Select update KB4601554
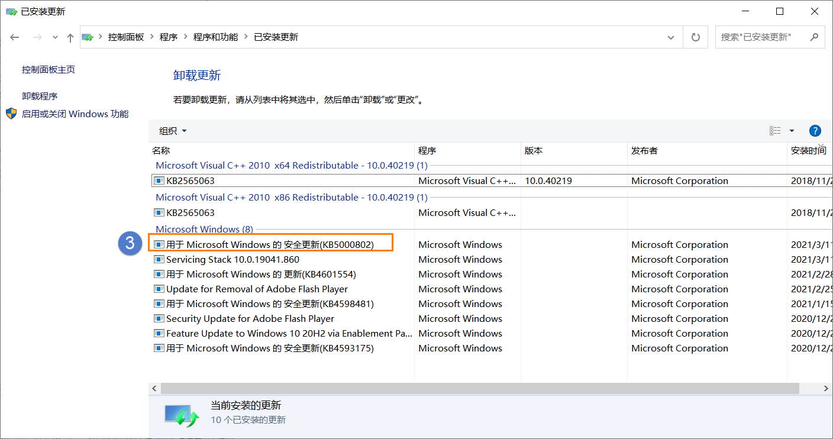Image resolution: width=833 pixels, height=439 pixels. (x=261, y=275)
